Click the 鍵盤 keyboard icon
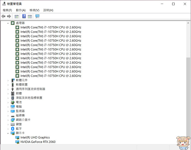Viewport: 191px width, 150px height. click(13, 124)
